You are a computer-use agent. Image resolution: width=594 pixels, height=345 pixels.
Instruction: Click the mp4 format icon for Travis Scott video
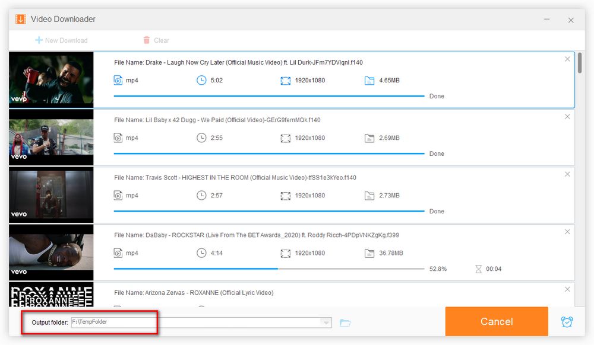(x=118, y=196)
